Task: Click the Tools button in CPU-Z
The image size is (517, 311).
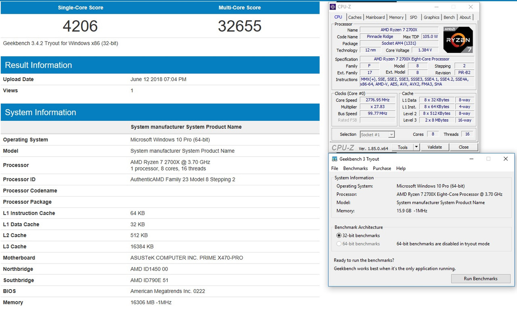Action: (x=403, y=147)
